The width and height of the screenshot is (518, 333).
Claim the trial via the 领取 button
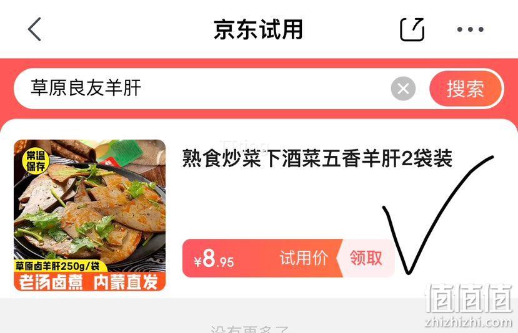coord(366,258)
